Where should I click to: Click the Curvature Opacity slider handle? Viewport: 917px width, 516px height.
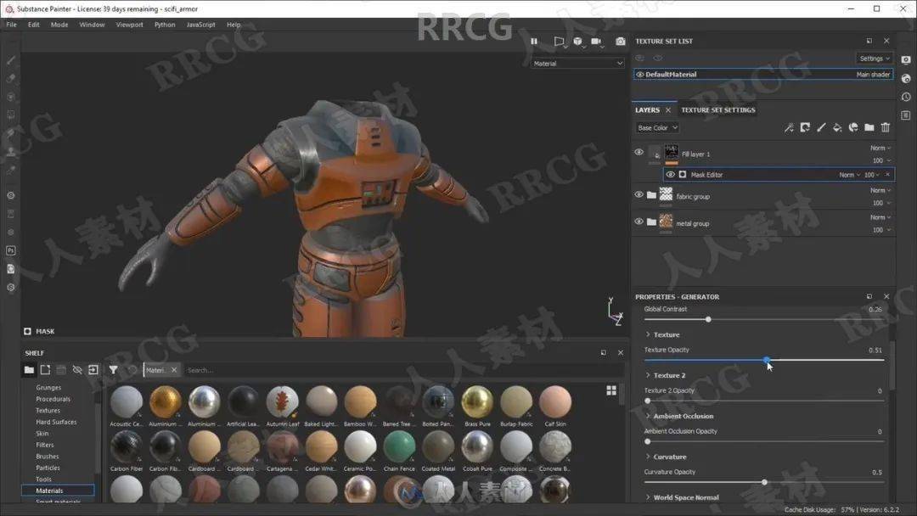[x=764, y=482]
